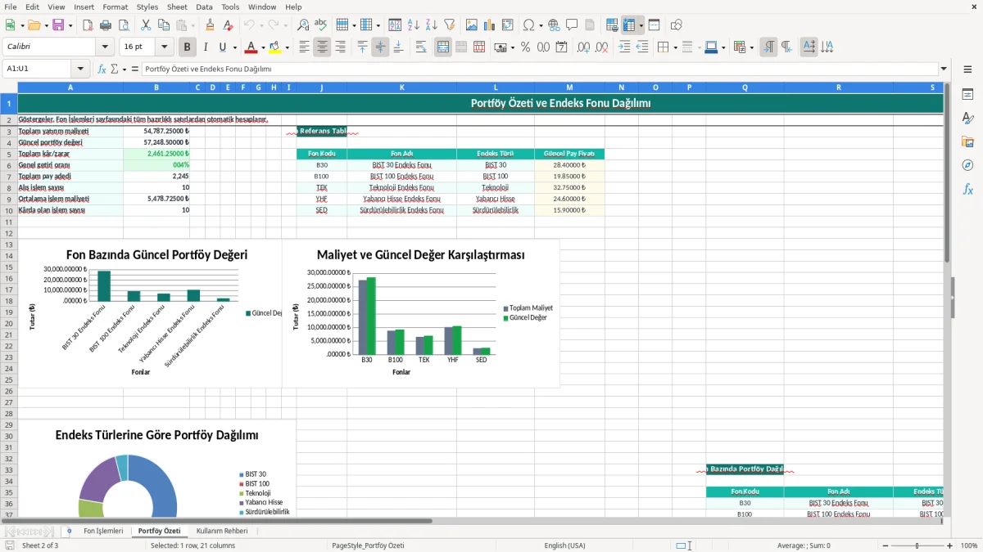Toggle Center Vertically alignment
Image resolution: width=983 pixels, height=552 pixels.
coord(380,47)
